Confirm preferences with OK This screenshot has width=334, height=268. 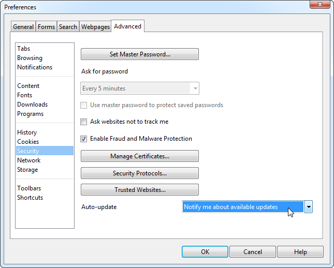(205, 252)
